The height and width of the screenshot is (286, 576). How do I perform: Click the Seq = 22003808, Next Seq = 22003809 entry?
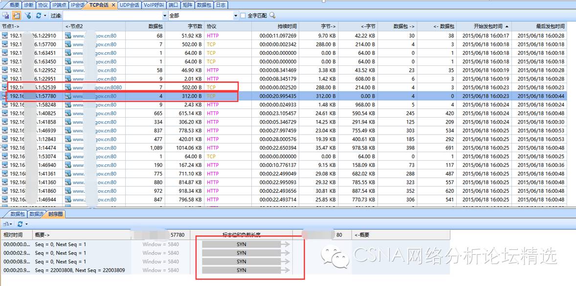click(80, 270)
